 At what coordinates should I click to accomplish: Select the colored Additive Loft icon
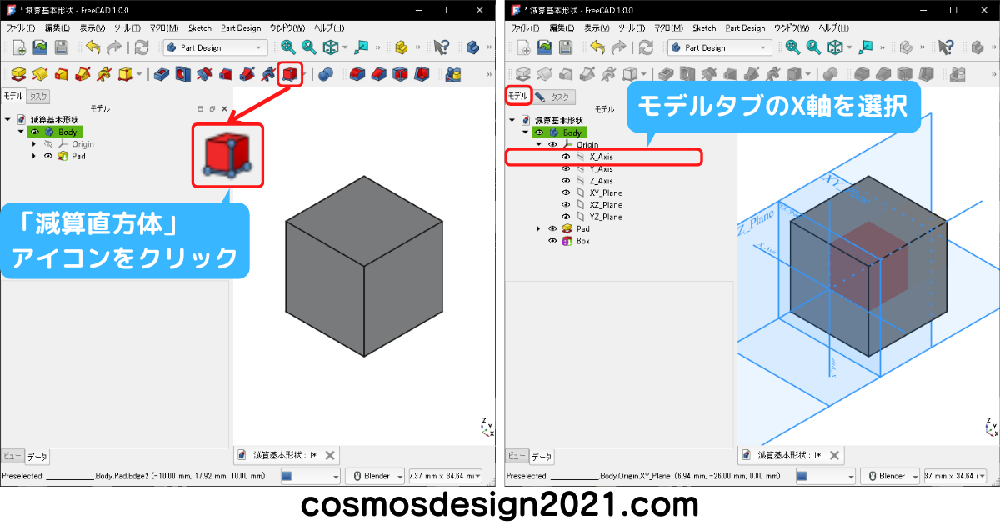click(x=61, y=74)
